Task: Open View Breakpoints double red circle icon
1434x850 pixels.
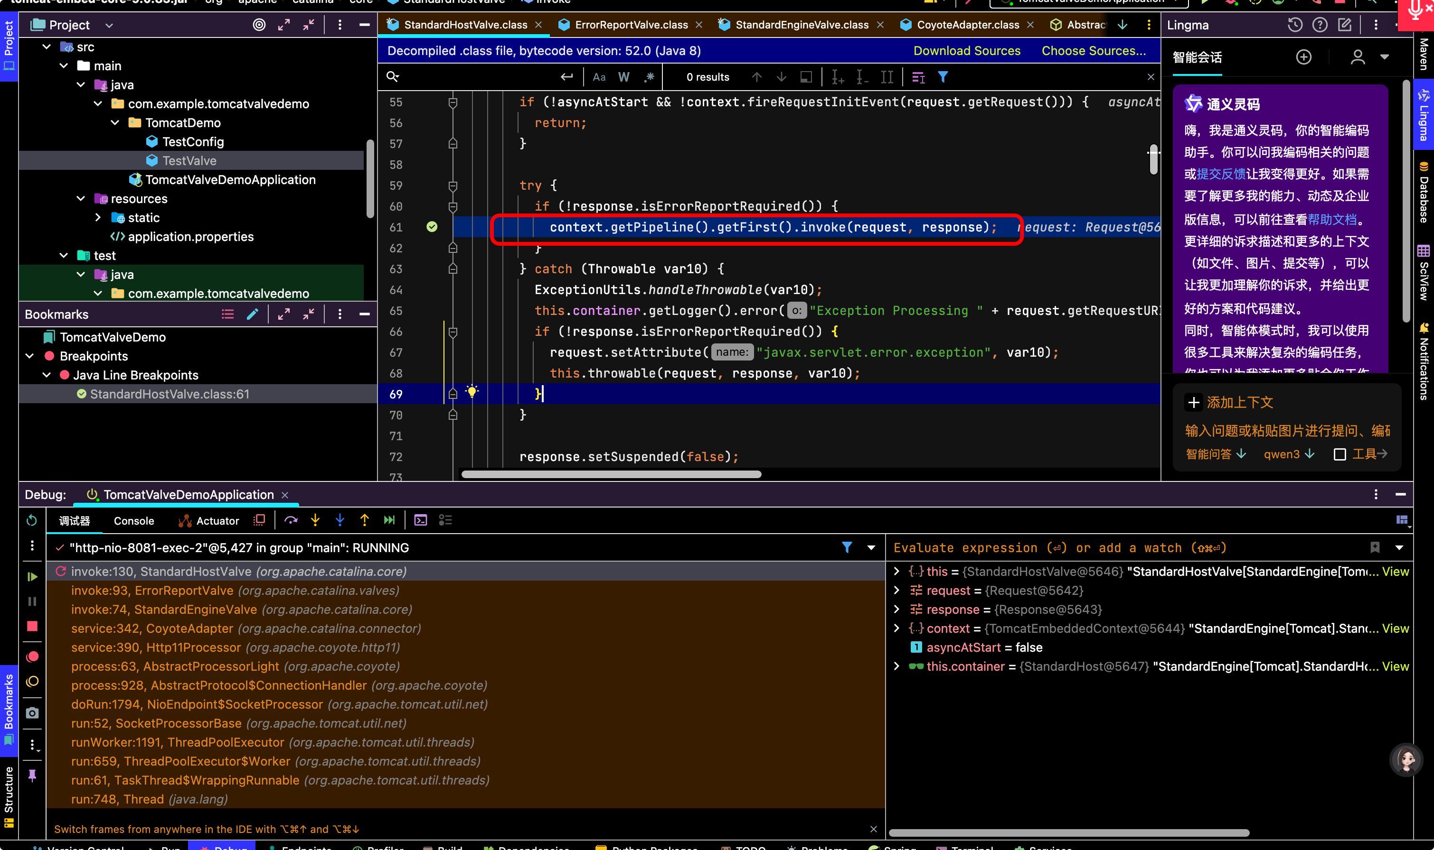Action: [x=32, y=657]
